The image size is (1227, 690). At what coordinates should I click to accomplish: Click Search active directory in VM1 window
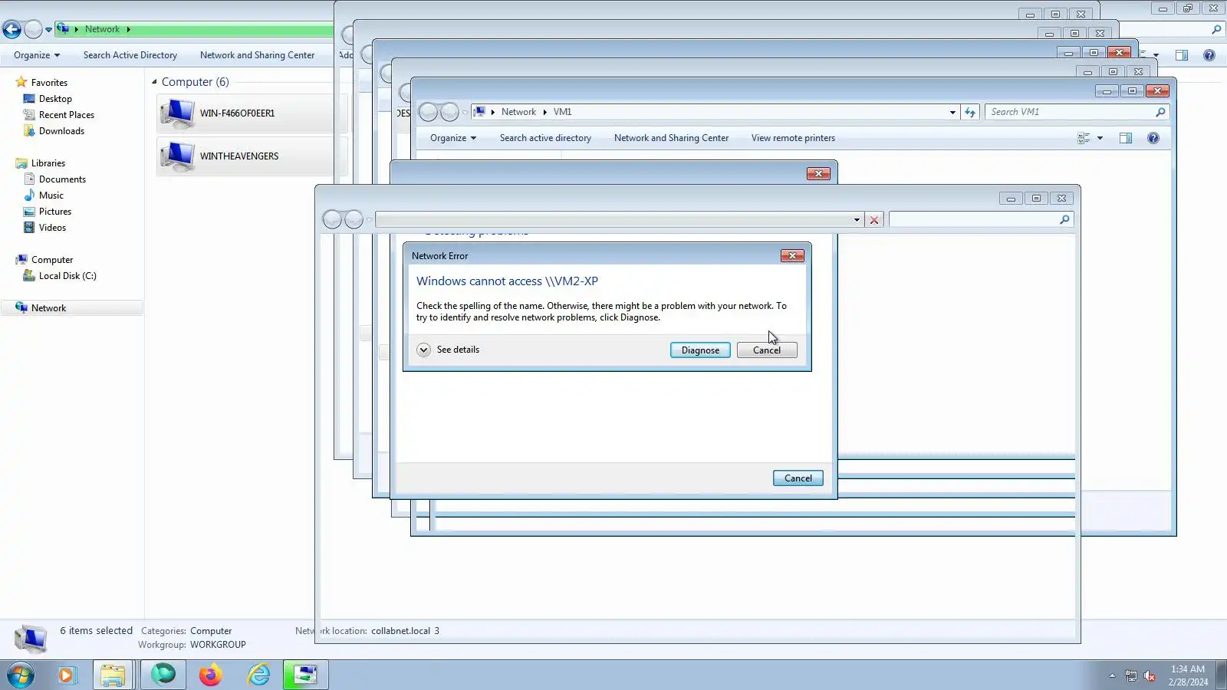545,138
